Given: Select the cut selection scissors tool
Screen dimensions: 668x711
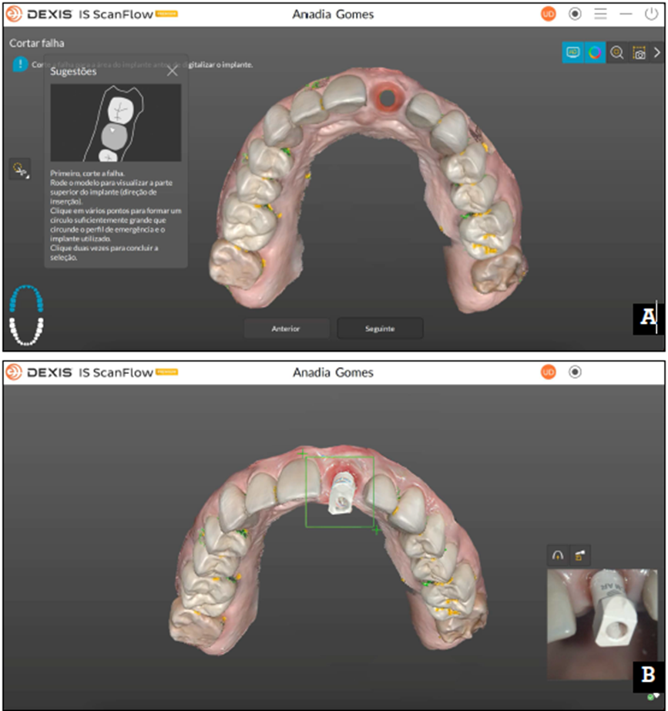Looking at the screenshot, I should point(20,169).
